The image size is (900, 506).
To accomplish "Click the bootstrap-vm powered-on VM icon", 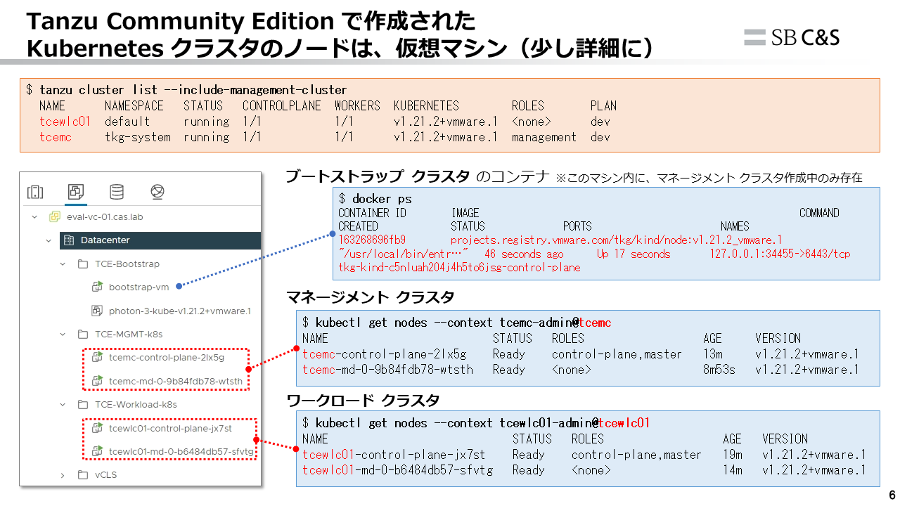I will pos(97,287).
